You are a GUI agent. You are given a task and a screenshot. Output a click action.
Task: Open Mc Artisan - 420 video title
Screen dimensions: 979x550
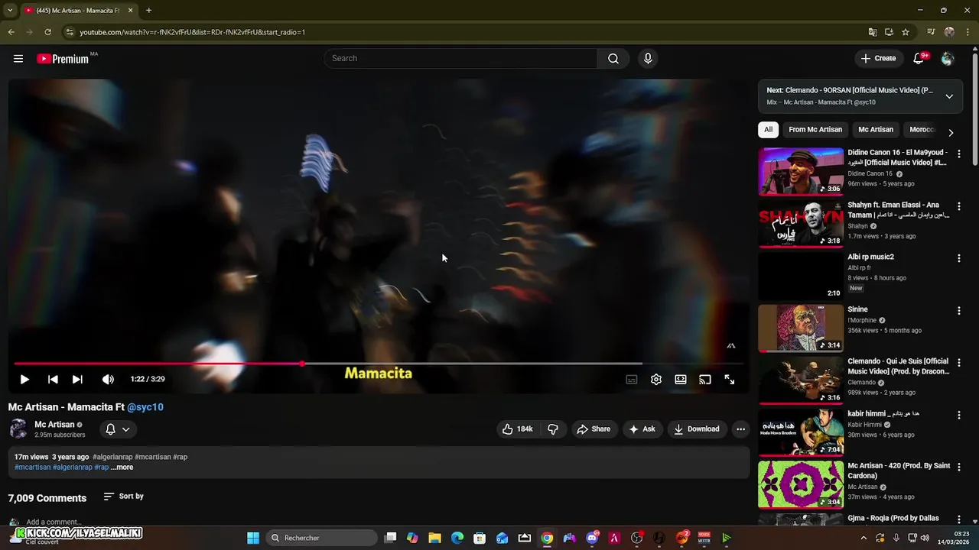click(899, 471)
